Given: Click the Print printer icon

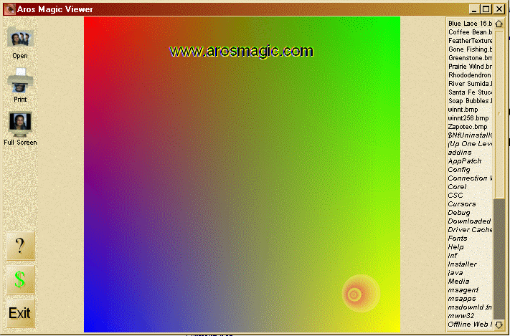Looking at the screenshot, I should point(20,80).
